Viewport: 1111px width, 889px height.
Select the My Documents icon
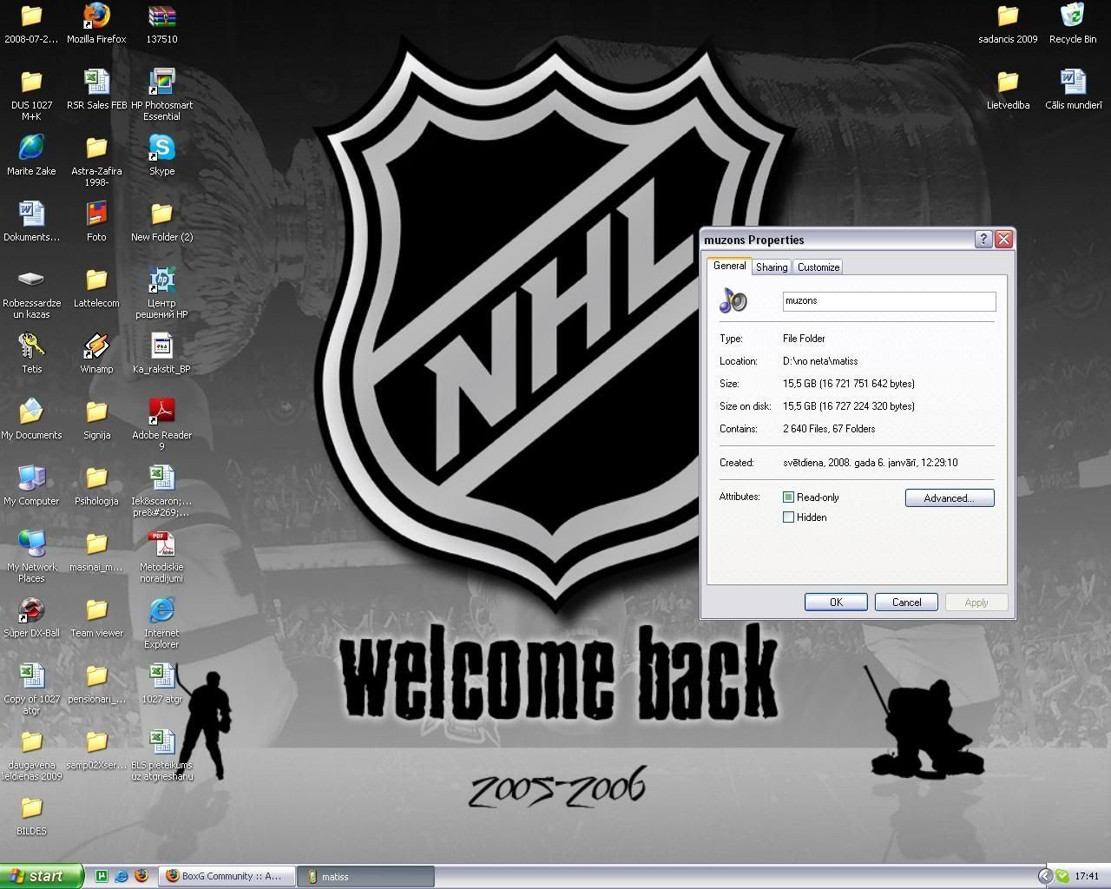31,419
